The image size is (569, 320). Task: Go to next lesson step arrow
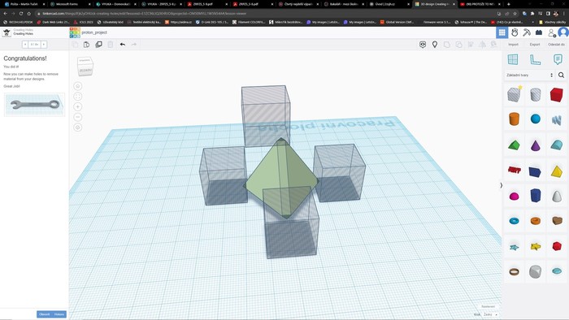click(x=44, y=44)
